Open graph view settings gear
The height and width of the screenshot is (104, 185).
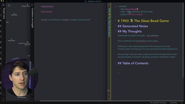pos(9,5)
